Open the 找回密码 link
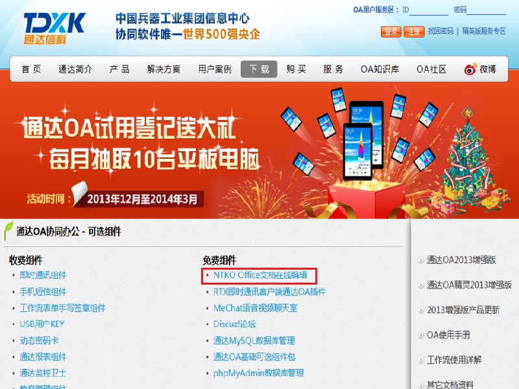This screenshot has width=519, height=389. 441,31
